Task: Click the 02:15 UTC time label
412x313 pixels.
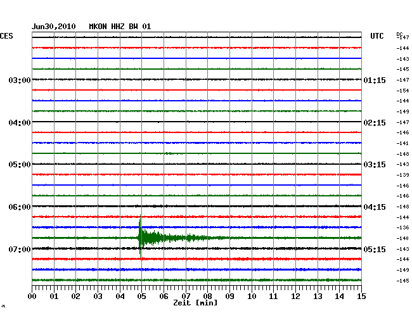Action: [x=375, y=123]
